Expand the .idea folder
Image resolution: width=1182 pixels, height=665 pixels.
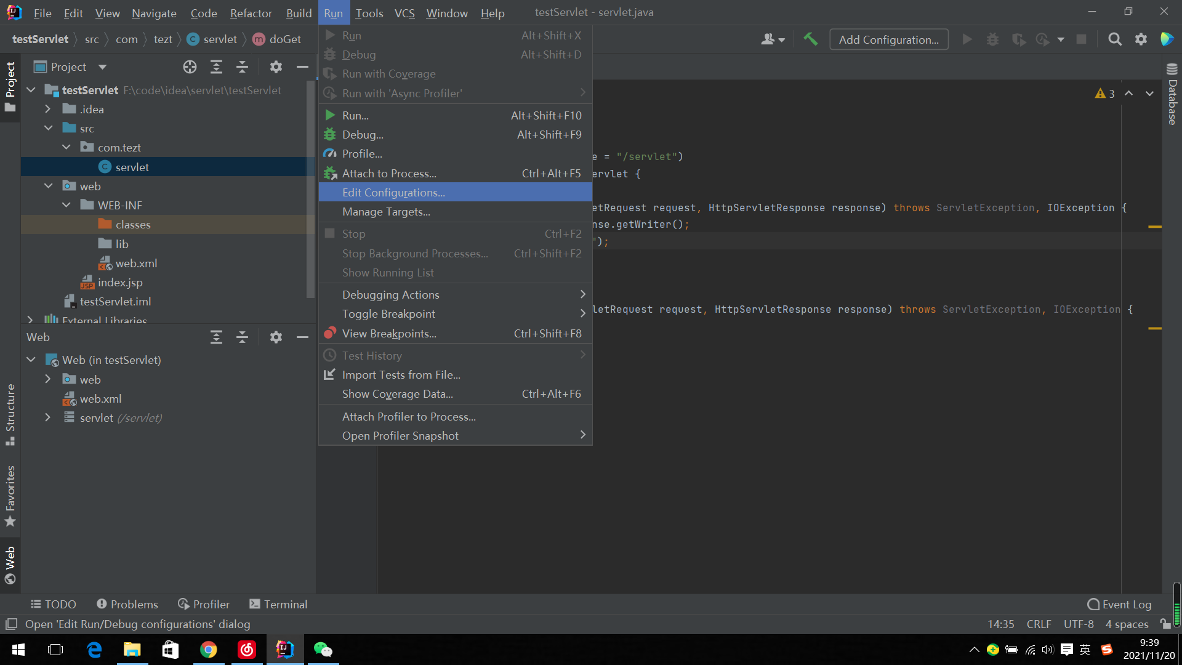click(x=48, y=109)
